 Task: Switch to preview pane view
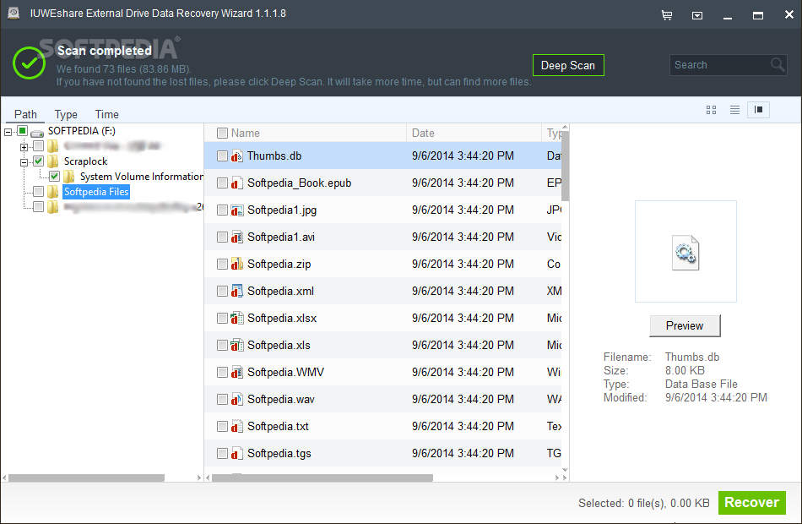pyautogui.click(x=759, y=110)
